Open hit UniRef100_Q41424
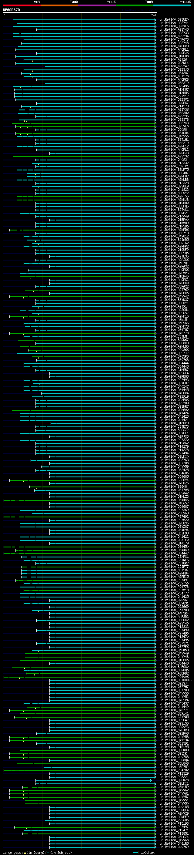This screenshot has width=194, height=855. (174, 413)
